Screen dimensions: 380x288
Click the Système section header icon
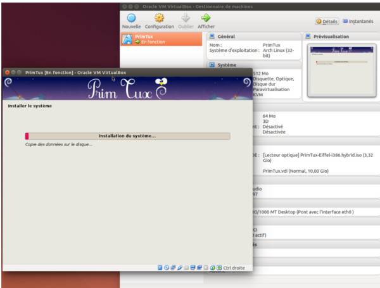pos(212,65)
